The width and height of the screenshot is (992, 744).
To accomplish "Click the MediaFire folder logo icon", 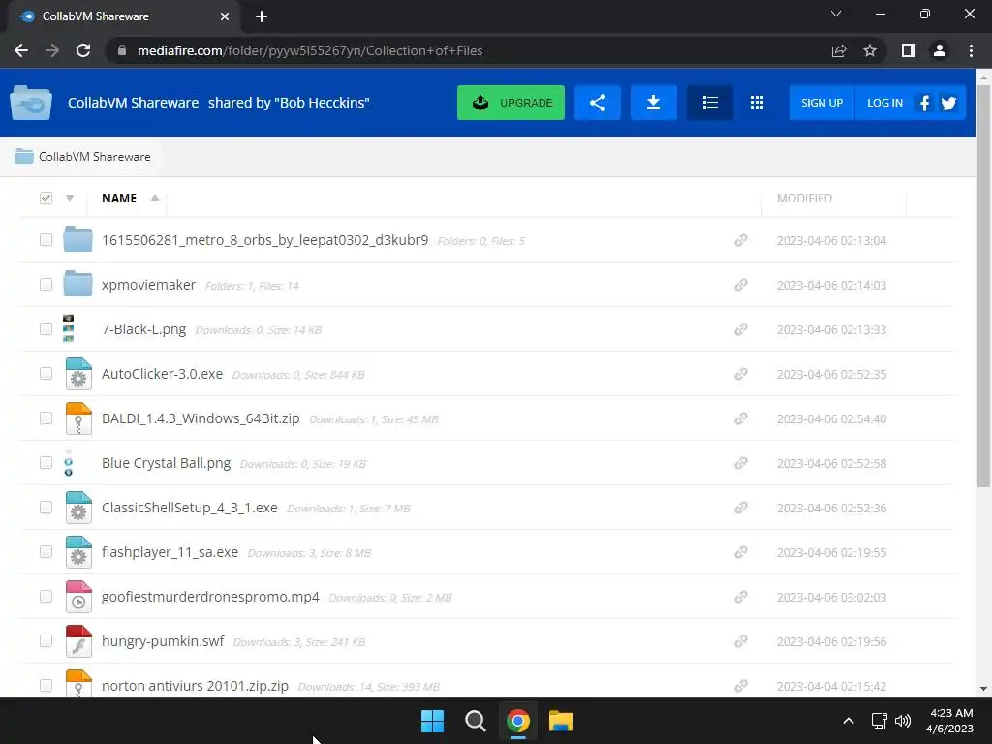I will [x=30, y=103].
